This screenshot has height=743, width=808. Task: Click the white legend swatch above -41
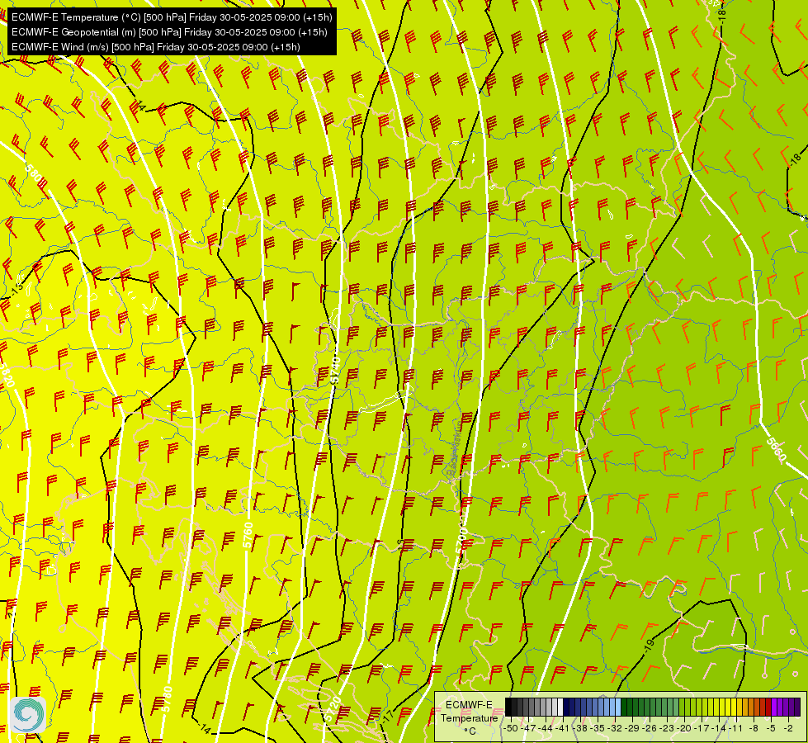click(x=560, y=707)
